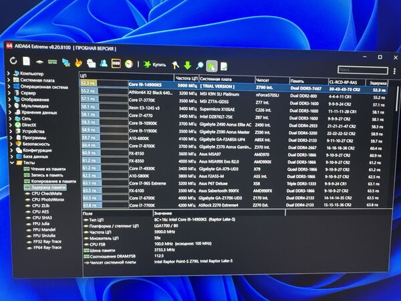Viewport: 401px width, 301px height.
Task: Open the remote users people icon
Action: [104, 64]
